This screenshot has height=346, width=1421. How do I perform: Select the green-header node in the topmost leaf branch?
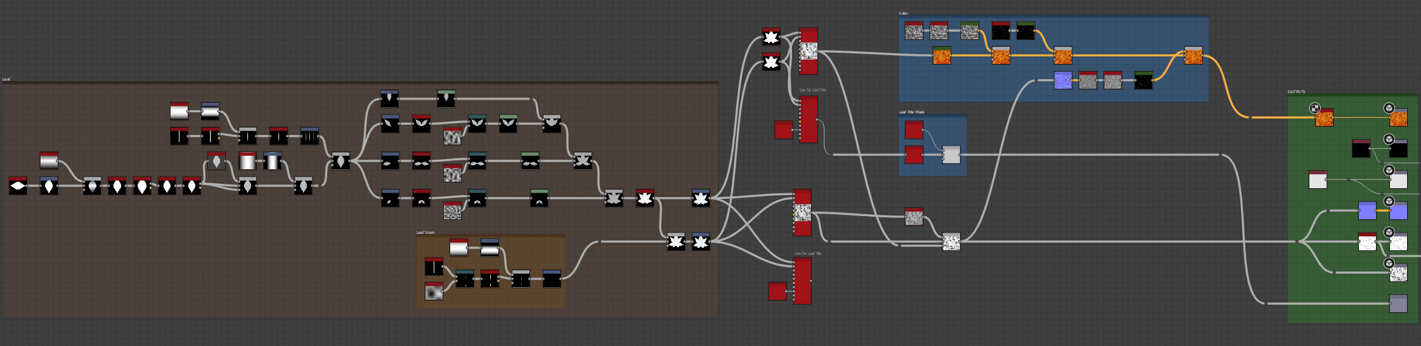click(x=446, y=99)
